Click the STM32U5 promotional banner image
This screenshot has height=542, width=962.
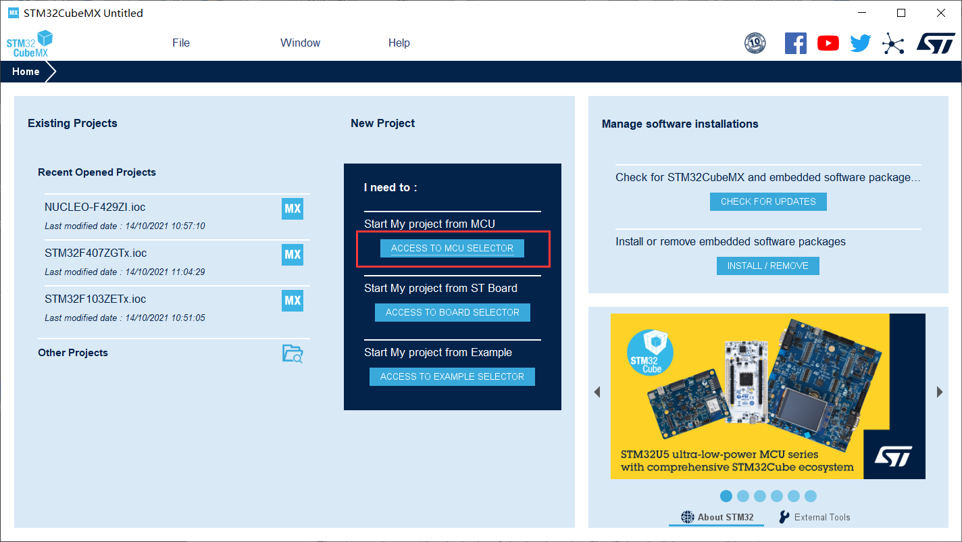coord(768,396)
